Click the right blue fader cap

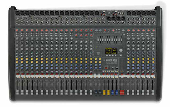pyautogui.click(x=117, y=92)
